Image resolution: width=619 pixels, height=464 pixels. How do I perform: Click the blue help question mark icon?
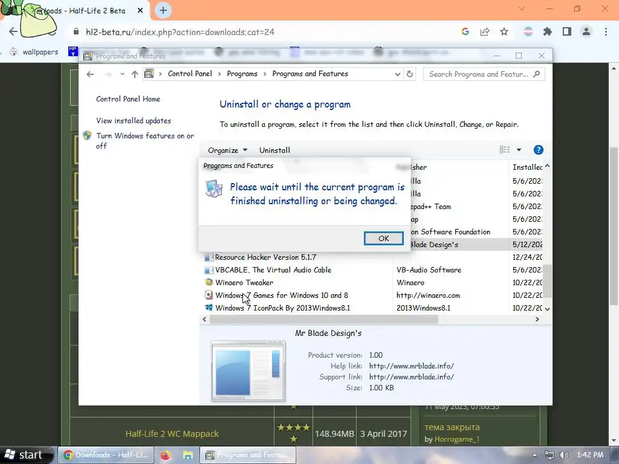tap(538, 150)
